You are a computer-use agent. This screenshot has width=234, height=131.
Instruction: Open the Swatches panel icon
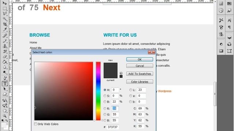(229, 4)
